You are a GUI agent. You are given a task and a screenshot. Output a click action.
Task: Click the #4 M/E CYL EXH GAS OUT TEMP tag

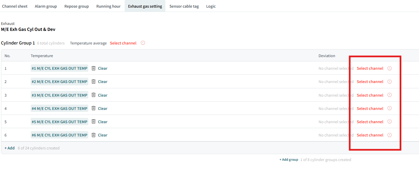pos(59,109)
